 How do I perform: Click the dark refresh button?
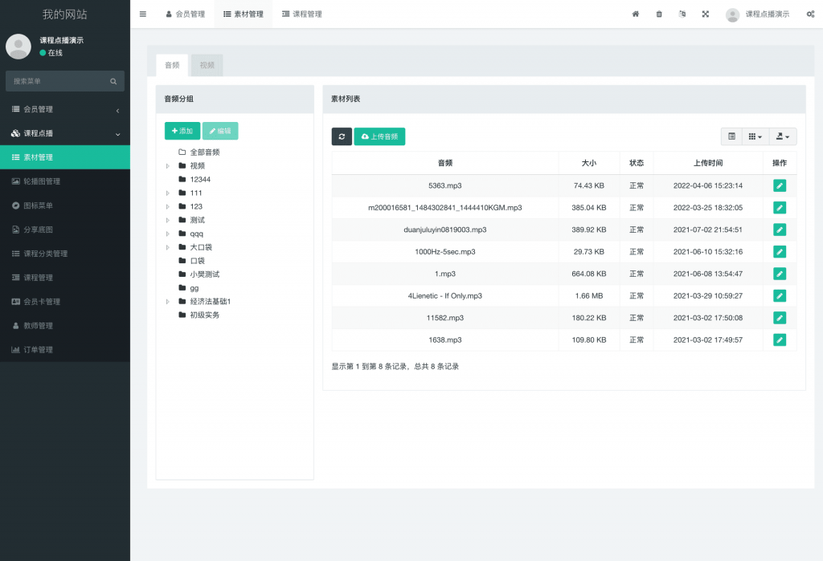point(342,136)
